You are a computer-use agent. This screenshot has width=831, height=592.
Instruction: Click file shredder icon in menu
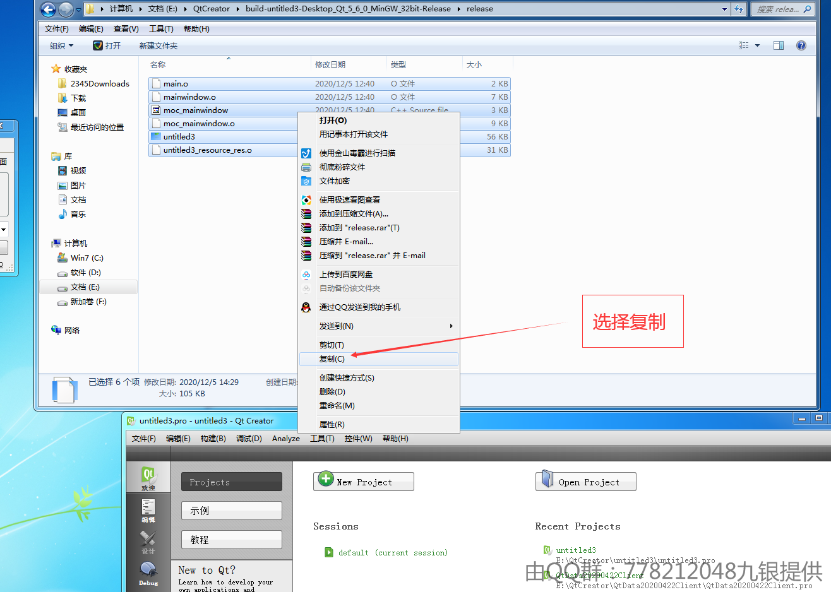[306, 167]
